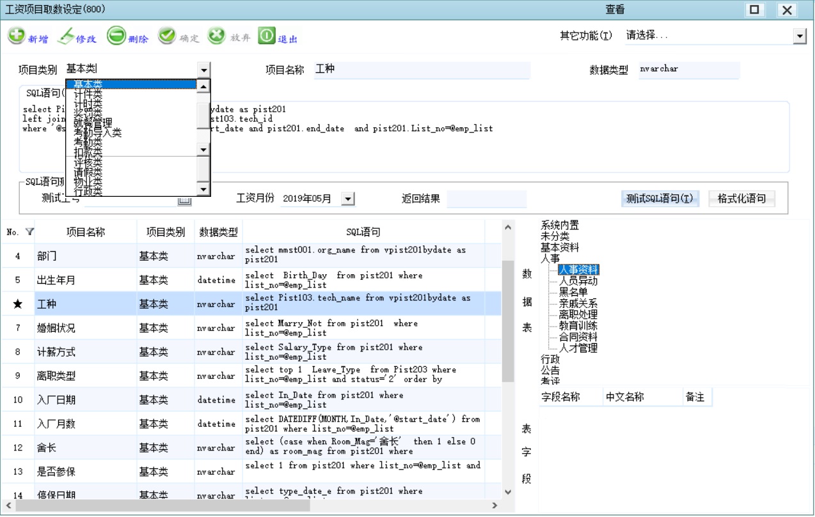Click the filter funnel in the No. header
This screenshot has height=517, width=815.
[x=29, y=231]
